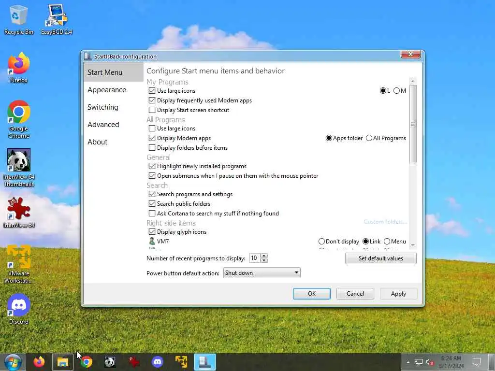495x371 pixels.
Task: Click the muted volume tray icon
Action: pos(430,362)
